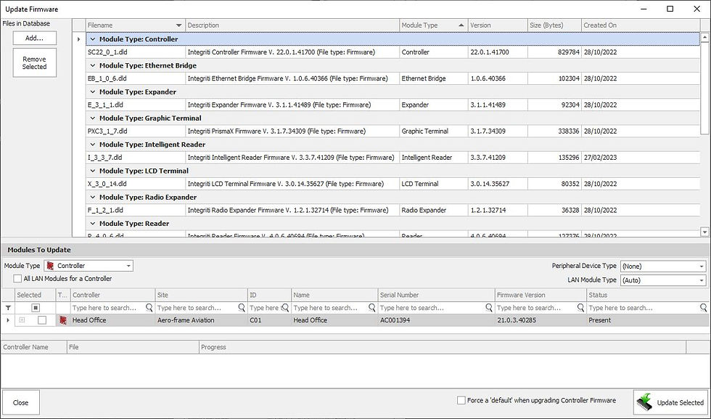Screen dimensions: 711x419
Task: Click the search magnifier in Controller filter
Action: [x=149, y=308]
